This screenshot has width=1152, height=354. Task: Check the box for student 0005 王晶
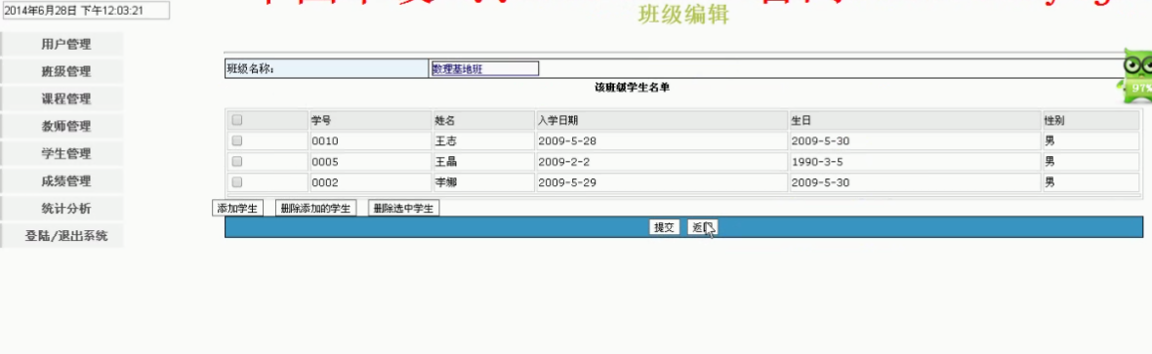tap(236, 162)
